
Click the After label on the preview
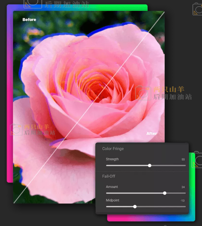(x=151, y=134)
